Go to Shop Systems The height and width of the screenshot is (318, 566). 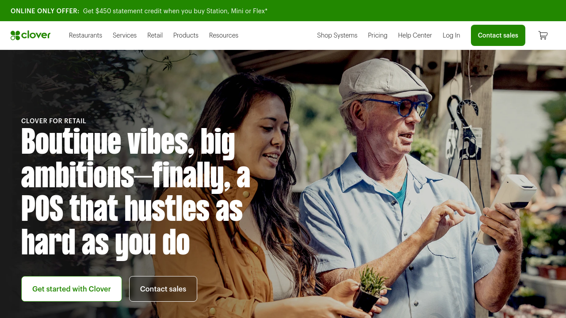click(337, 35)
